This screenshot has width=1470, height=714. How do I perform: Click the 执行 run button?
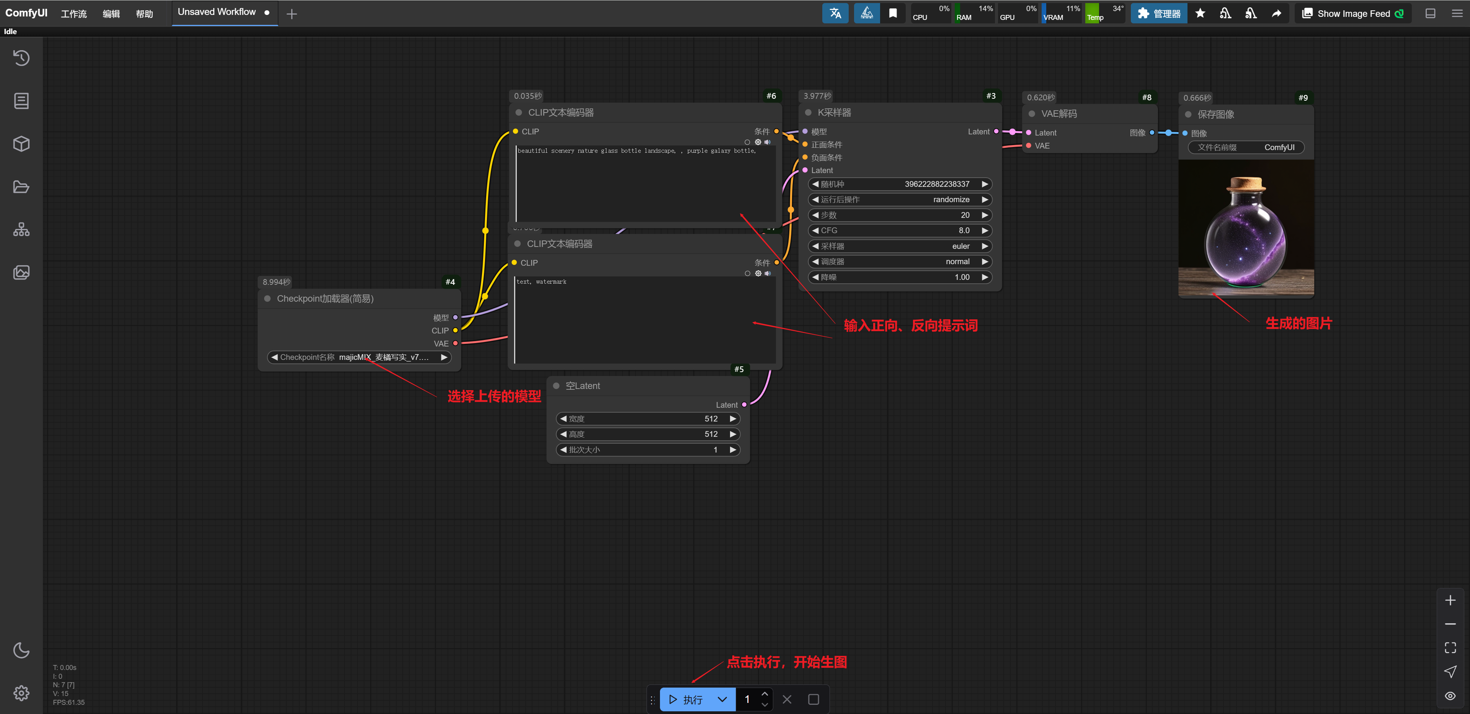click(686, 699)
